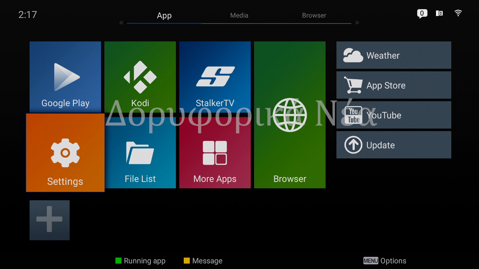The width and height of the screenshot is (479, 269).
Task: Switch to the App tab
Action: [x=164, y=15]
